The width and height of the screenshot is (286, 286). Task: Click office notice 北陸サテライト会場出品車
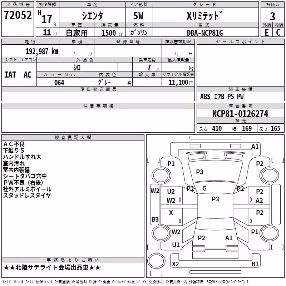[52, 267]
